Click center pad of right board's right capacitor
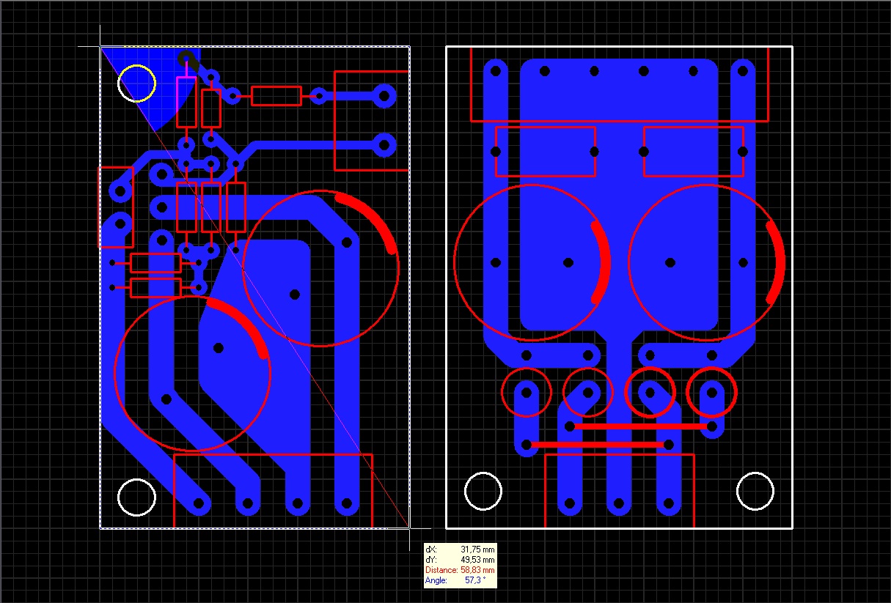This screenshot has width=891, height=603. [670, 262]
